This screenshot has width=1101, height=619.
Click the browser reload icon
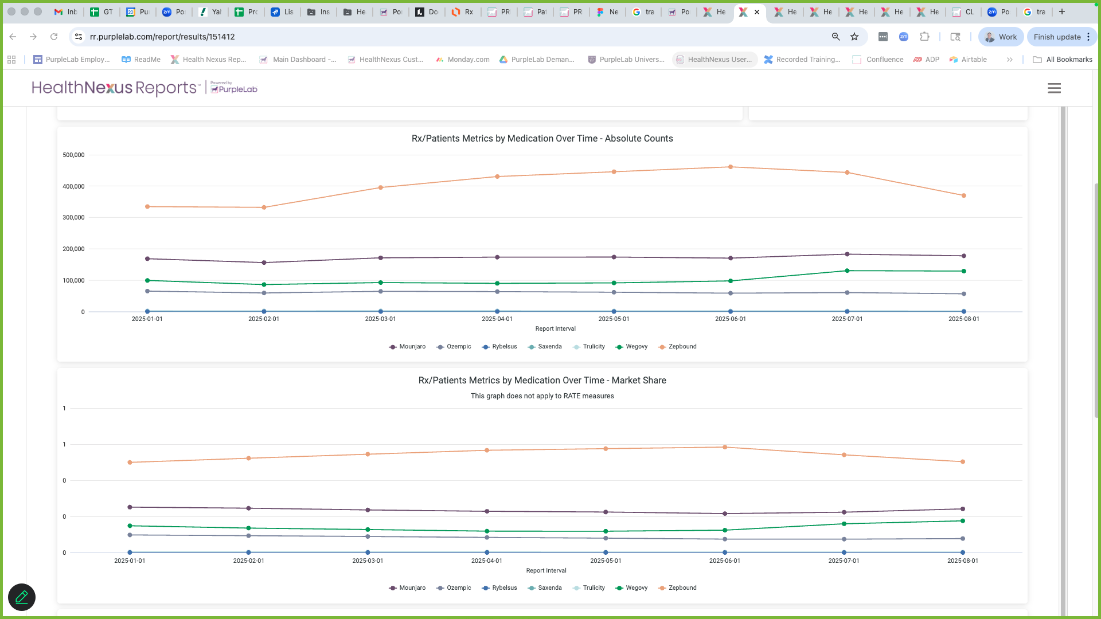tap(54, 37)
